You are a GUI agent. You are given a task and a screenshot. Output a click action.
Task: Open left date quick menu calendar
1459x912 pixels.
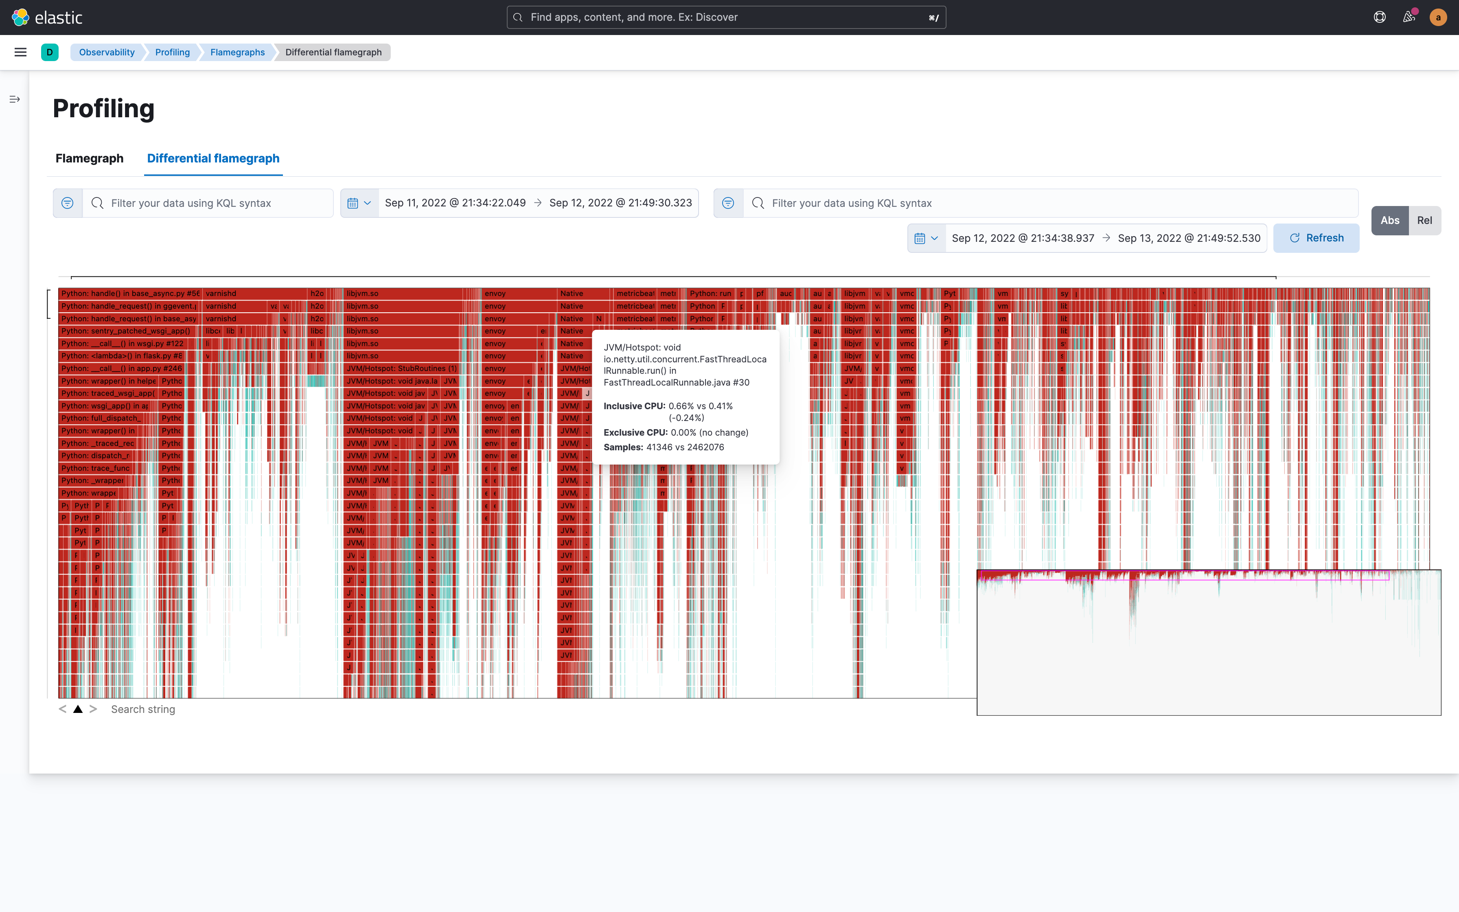(359, 203)
